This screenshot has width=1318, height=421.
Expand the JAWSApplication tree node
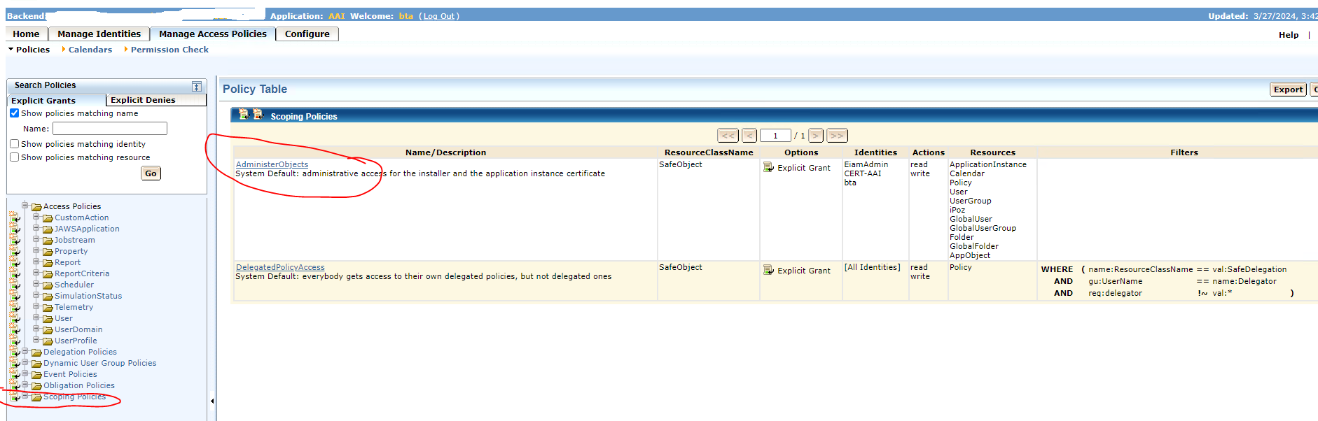pos(36,228)
